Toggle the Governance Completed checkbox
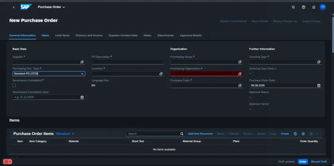334x166 pixels. tap(14, 86)
